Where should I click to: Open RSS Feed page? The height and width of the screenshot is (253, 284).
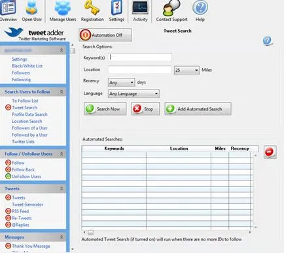[20, 211]
